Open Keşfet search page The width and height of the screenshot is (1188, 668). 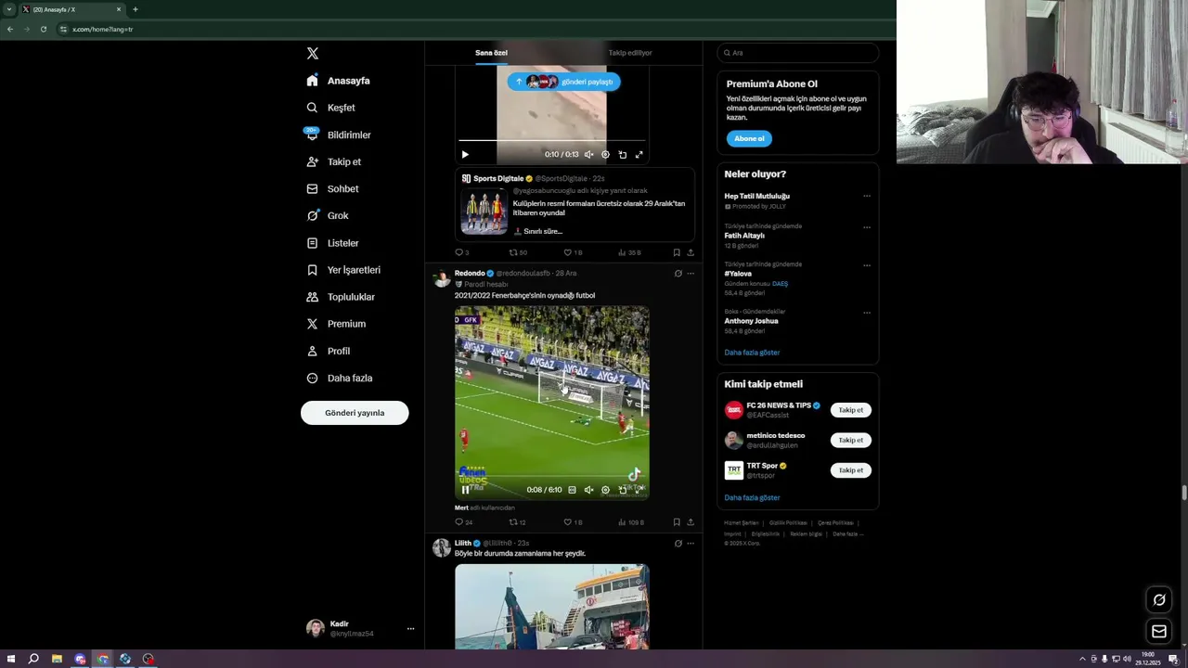coord(330,108)
